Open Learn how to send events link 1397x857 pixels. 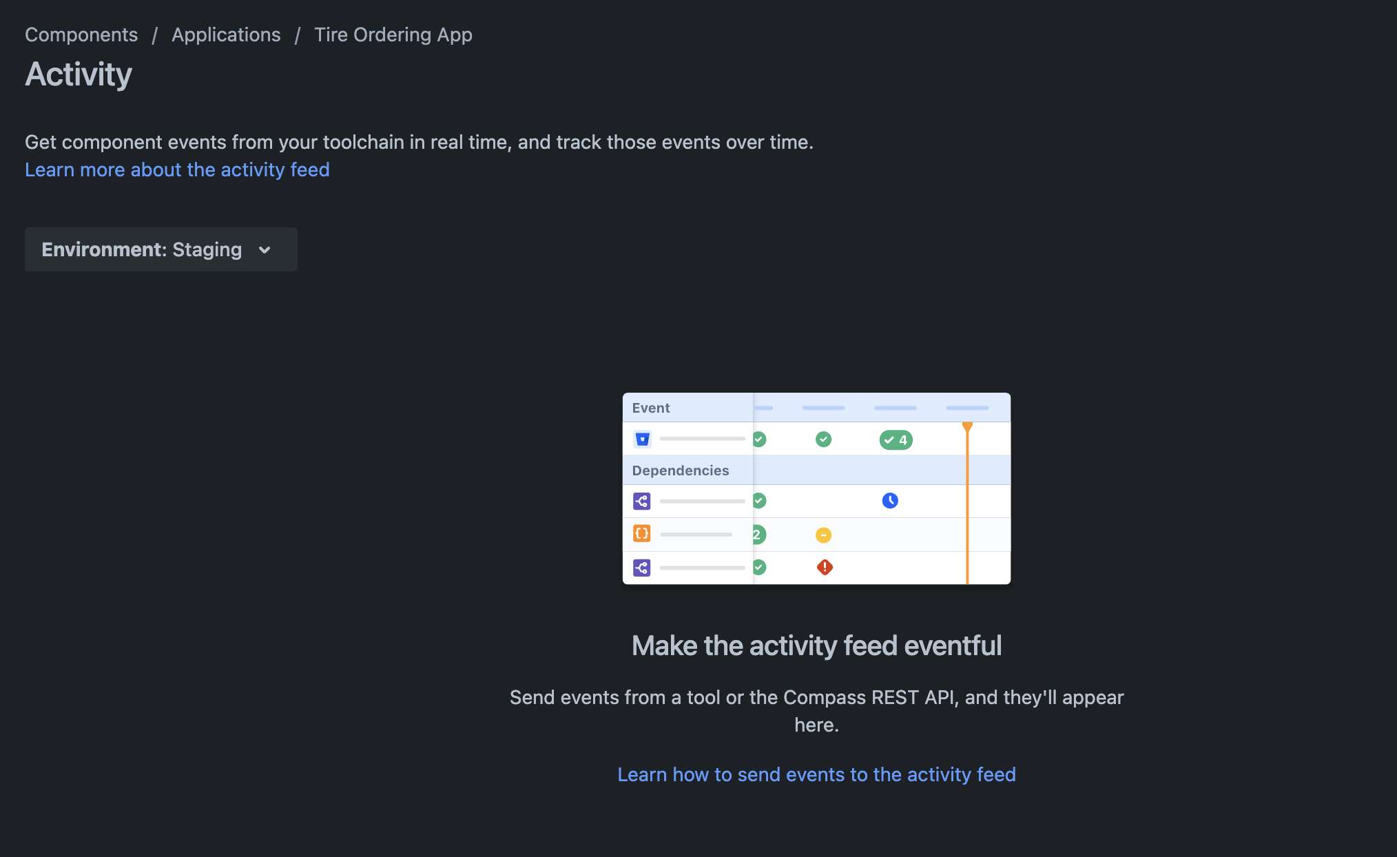coord(816,774)
